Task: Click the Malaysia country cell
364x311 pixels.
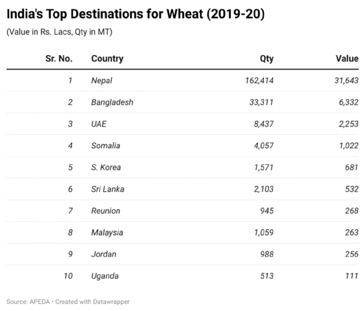Action: coord(107,232)
